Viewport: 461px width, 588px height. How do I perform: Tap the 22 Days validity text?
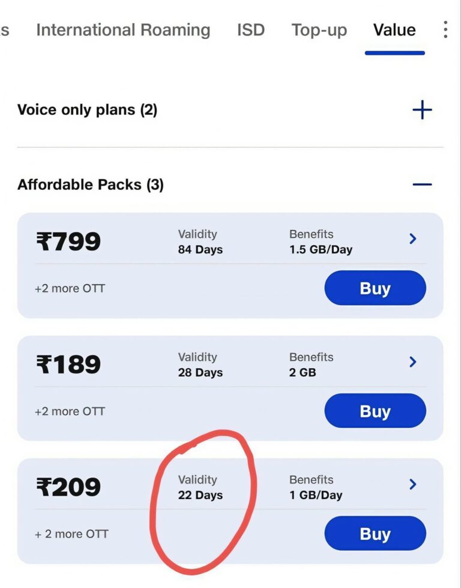(200, 496)
